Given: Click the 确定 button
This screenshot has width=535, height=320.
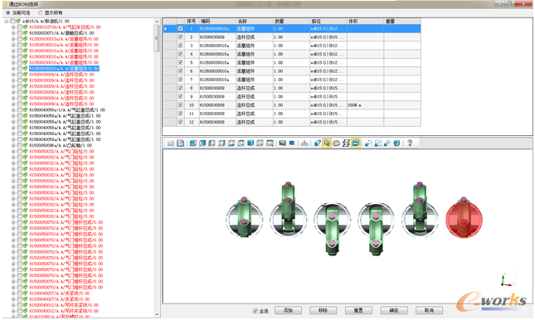Looking at the screenshot, I should (x=394, y=310).
